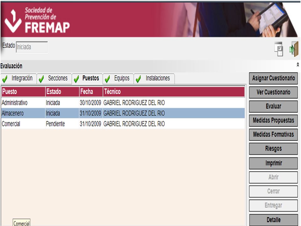Switch to the Integración tab
Image resolution: width=301 pixels, height=226 pixels.
click(x=18, y=78)
